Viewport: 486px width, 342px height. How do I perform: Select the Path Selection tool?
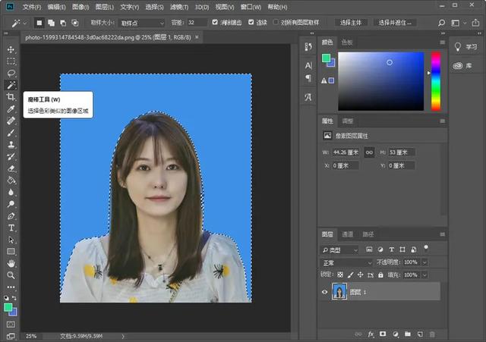click(11, 240)
